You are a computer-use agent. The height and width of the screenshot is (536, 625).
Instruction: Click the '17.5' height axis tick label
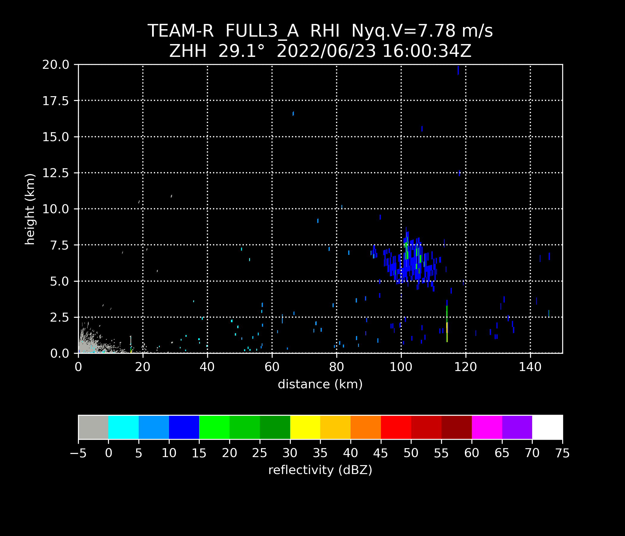[56, 101]
